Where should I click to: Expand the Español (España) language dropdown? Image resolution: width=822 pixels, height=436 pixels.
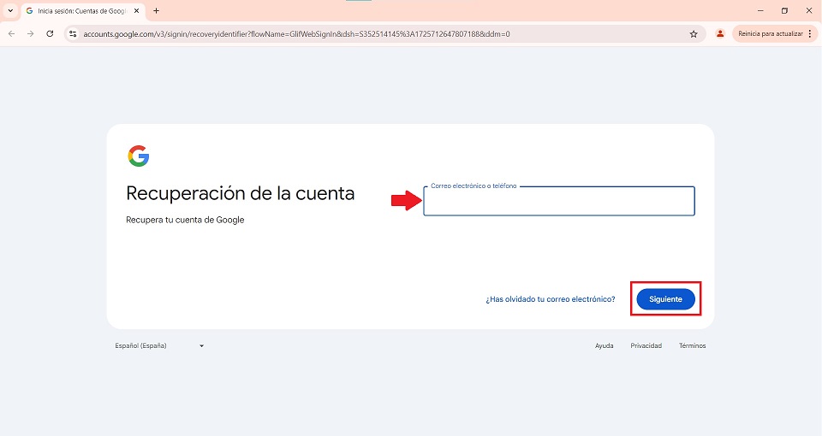pos(159,345)
